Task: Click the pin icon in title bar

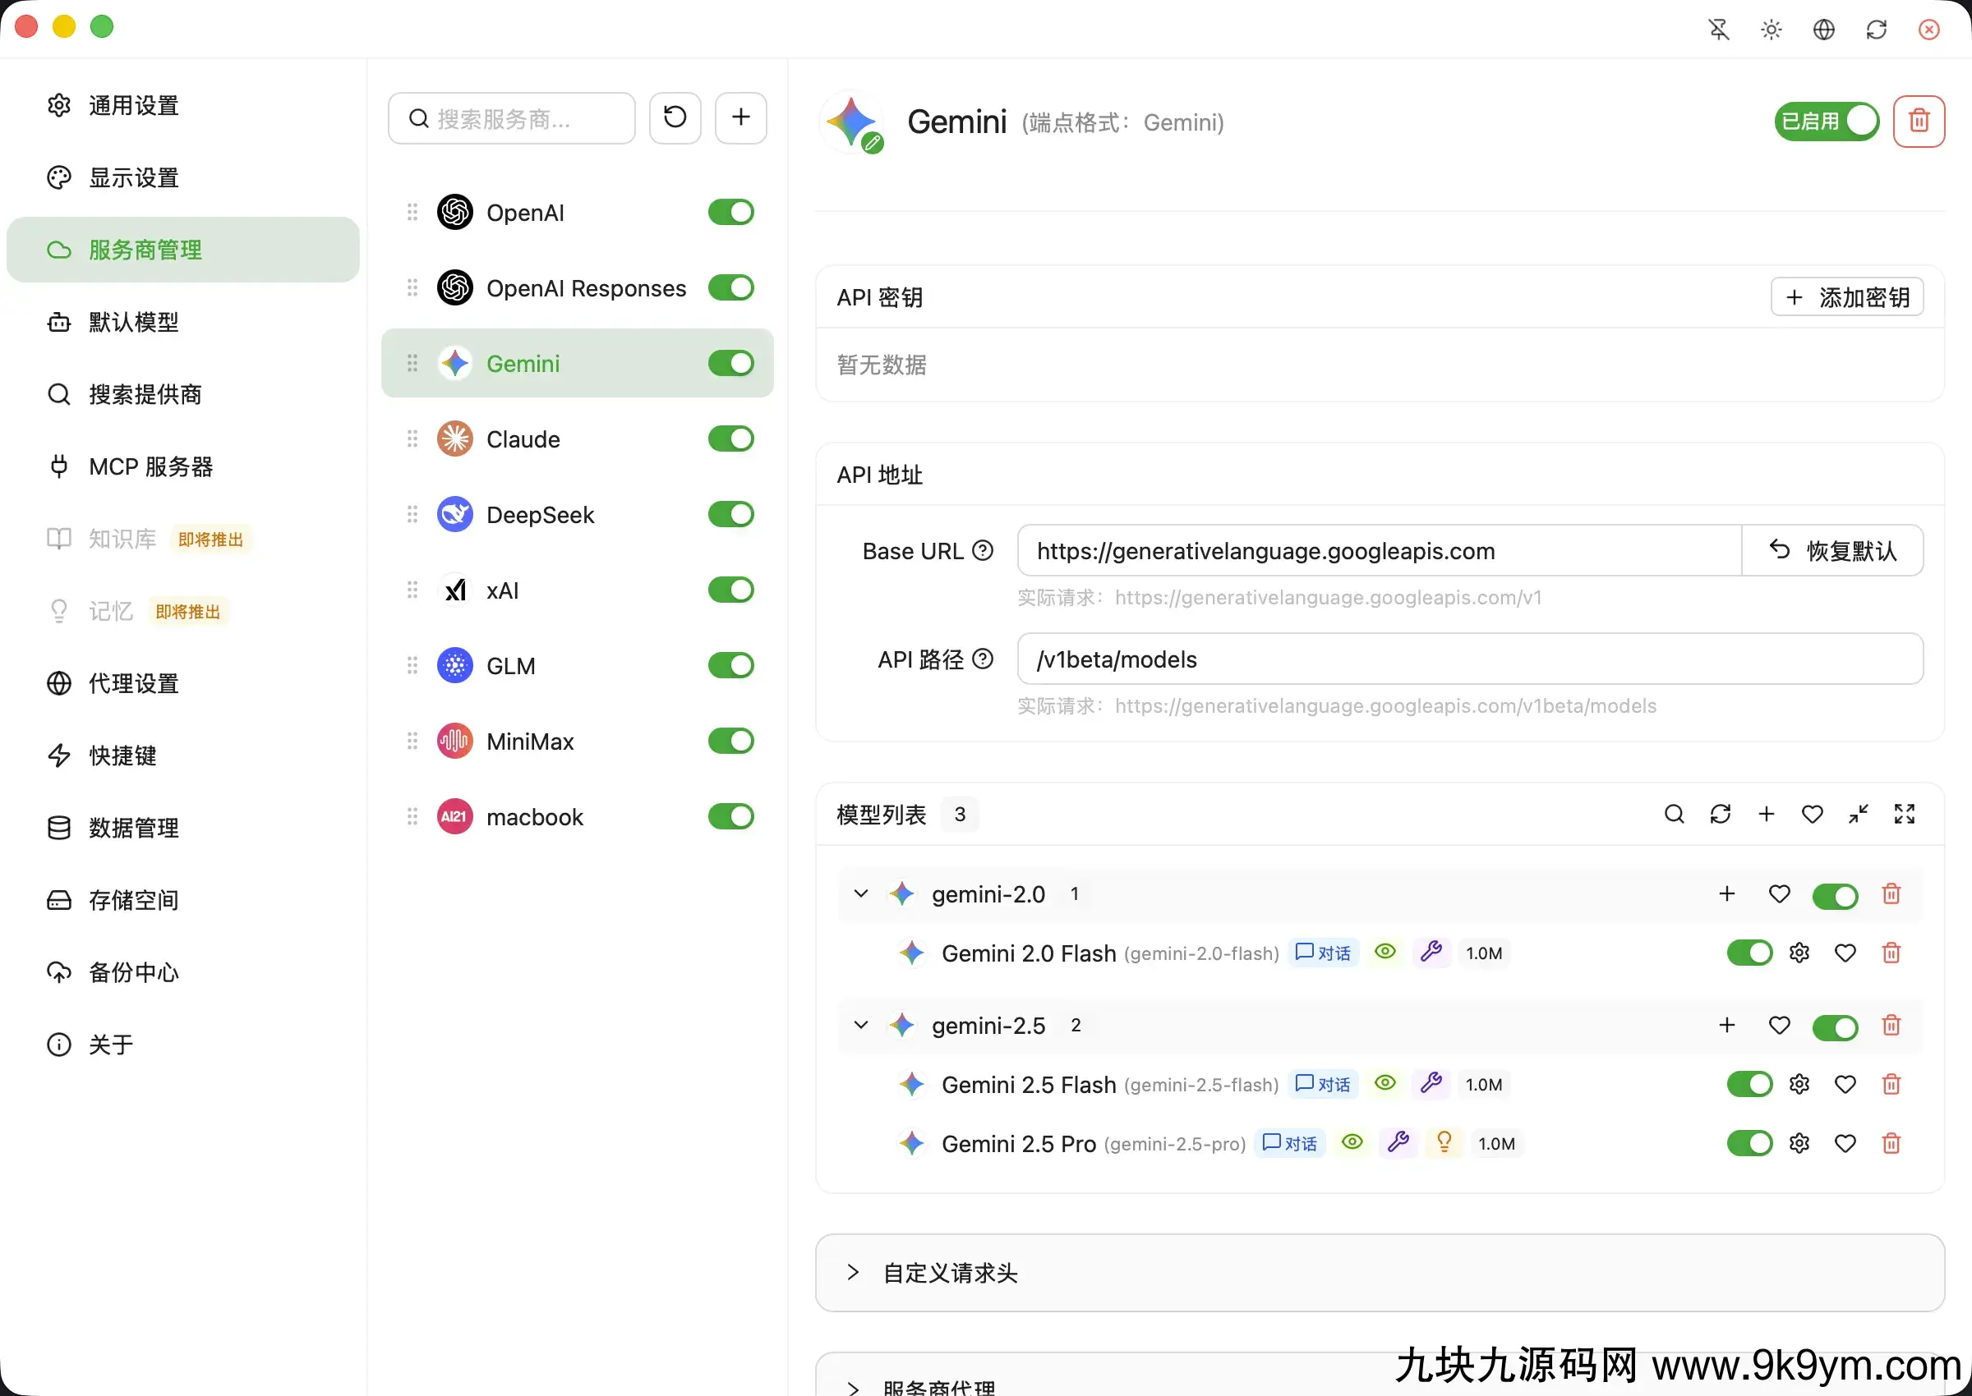Action: [1718, 30]
